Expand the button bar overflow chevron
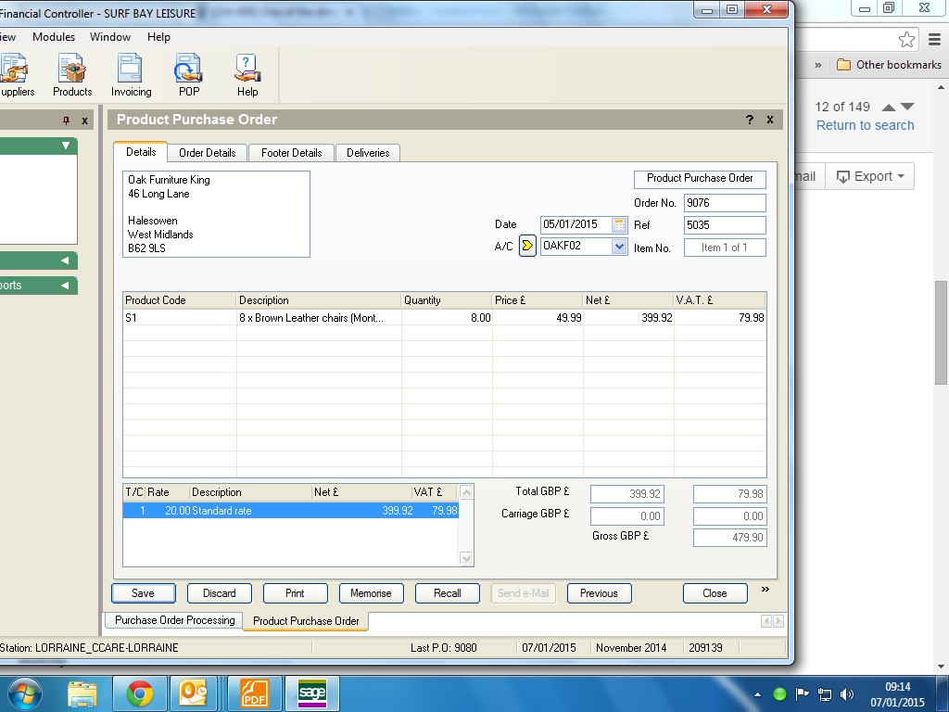The width and height of the screenshot is (949, 712). click(x=766, y=589)
